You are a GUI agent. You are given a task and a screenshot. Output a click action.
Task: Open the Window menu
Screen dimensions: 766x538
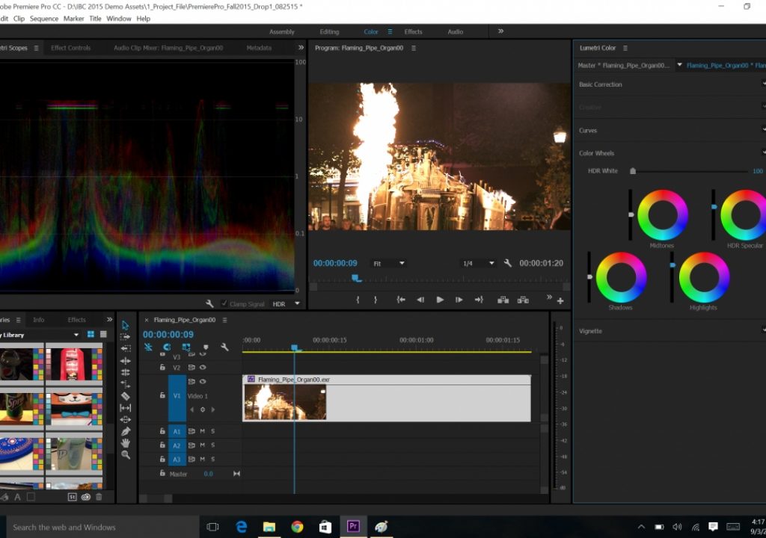pos(119,19)
